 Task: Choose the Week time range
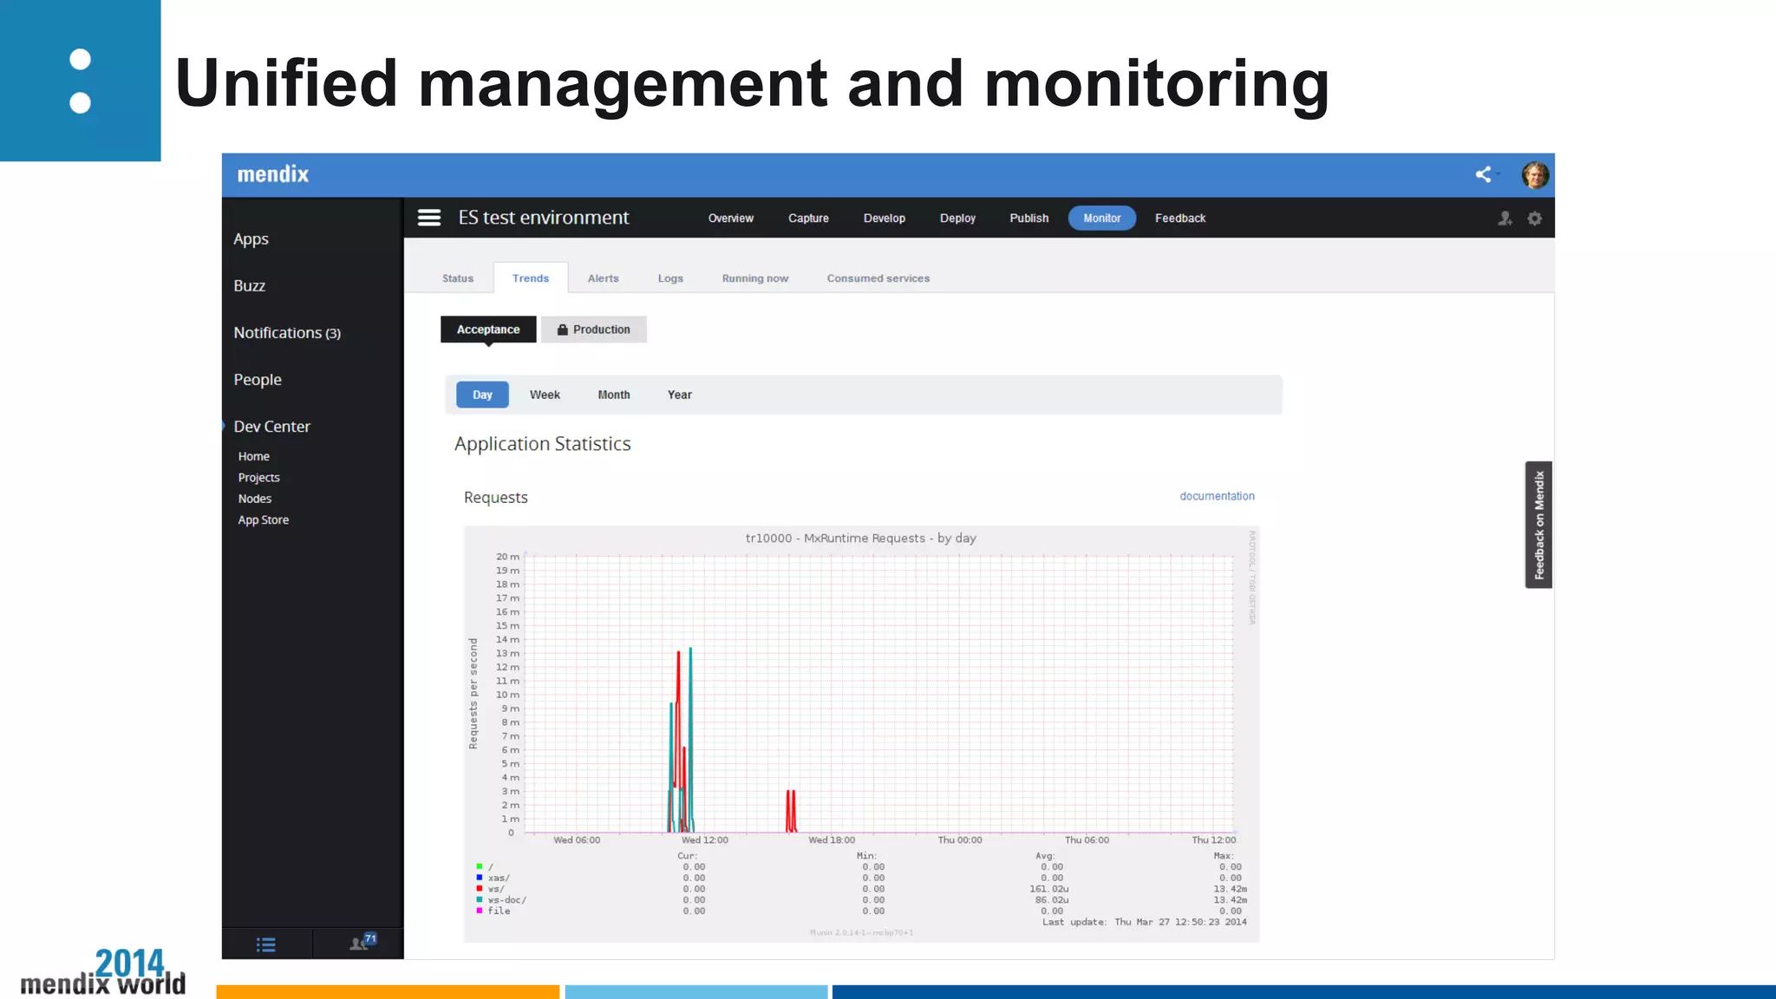click(545, 395)
